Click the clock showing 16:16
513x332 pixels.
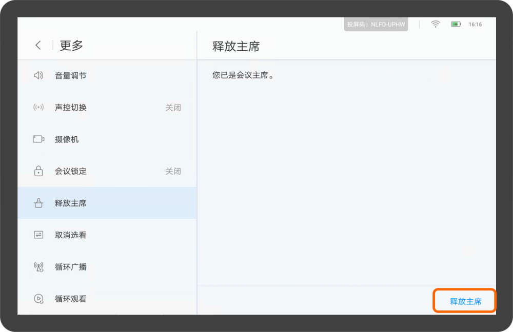click(x=475, y=24)
